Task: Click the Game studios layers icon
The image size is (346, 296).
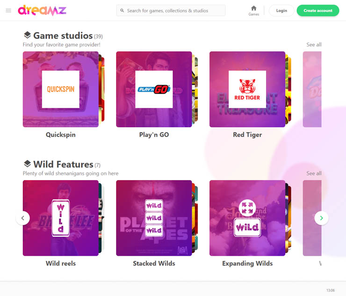Action: [28, 35]
